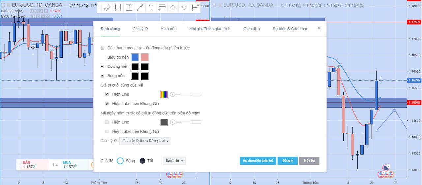Click the 1.17501 red price label on right axis
Viewport: 422px width, 185px height.
tap(414, 22)
